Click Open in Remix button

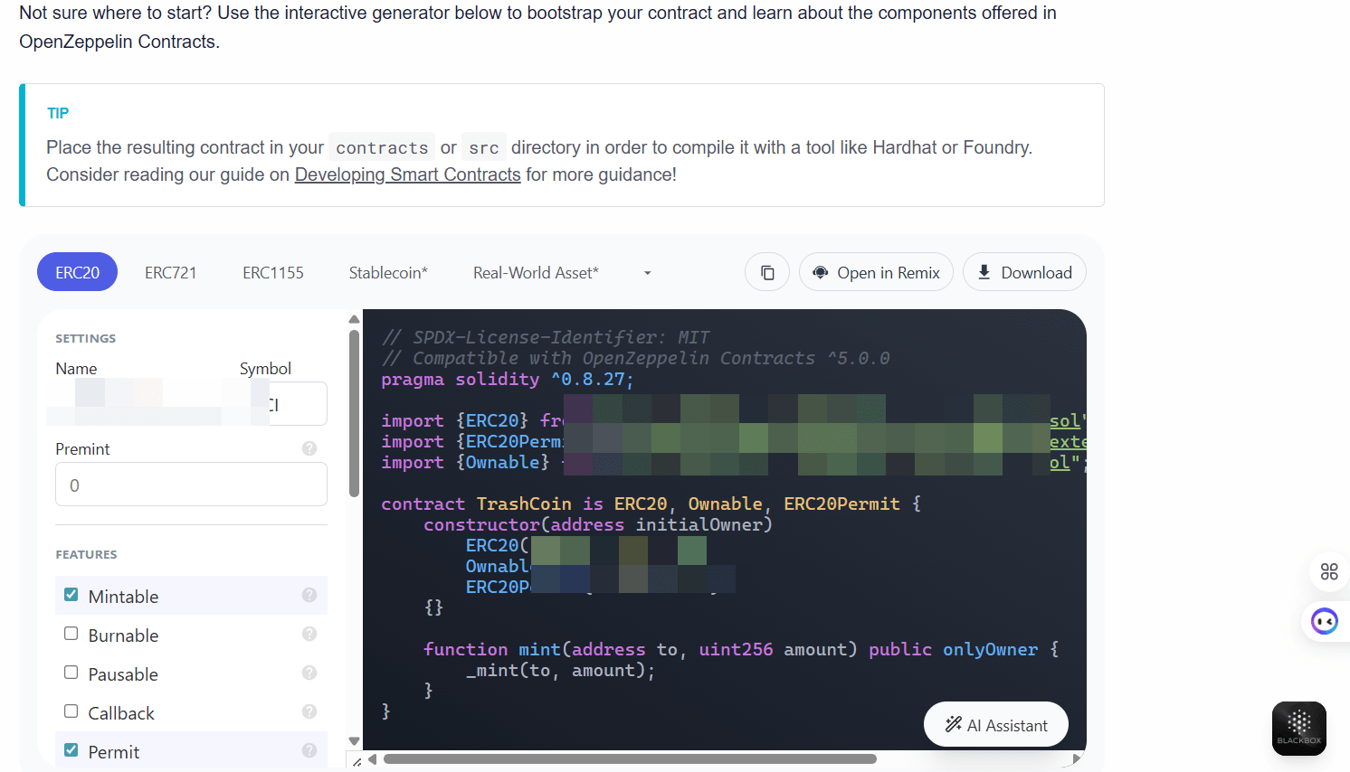tap(876, 272)
